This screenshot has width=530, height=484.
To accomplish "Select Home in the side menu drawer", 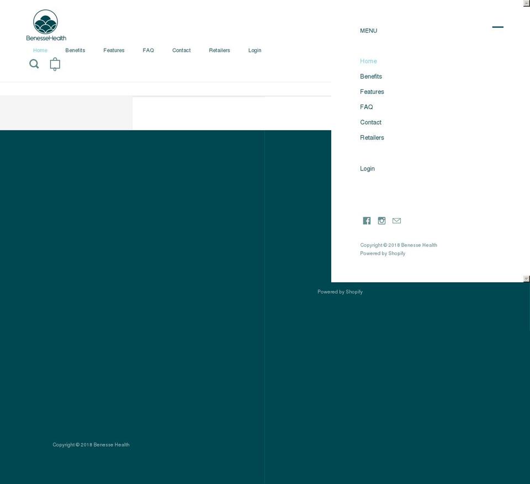I will click(x=368, y=61).
